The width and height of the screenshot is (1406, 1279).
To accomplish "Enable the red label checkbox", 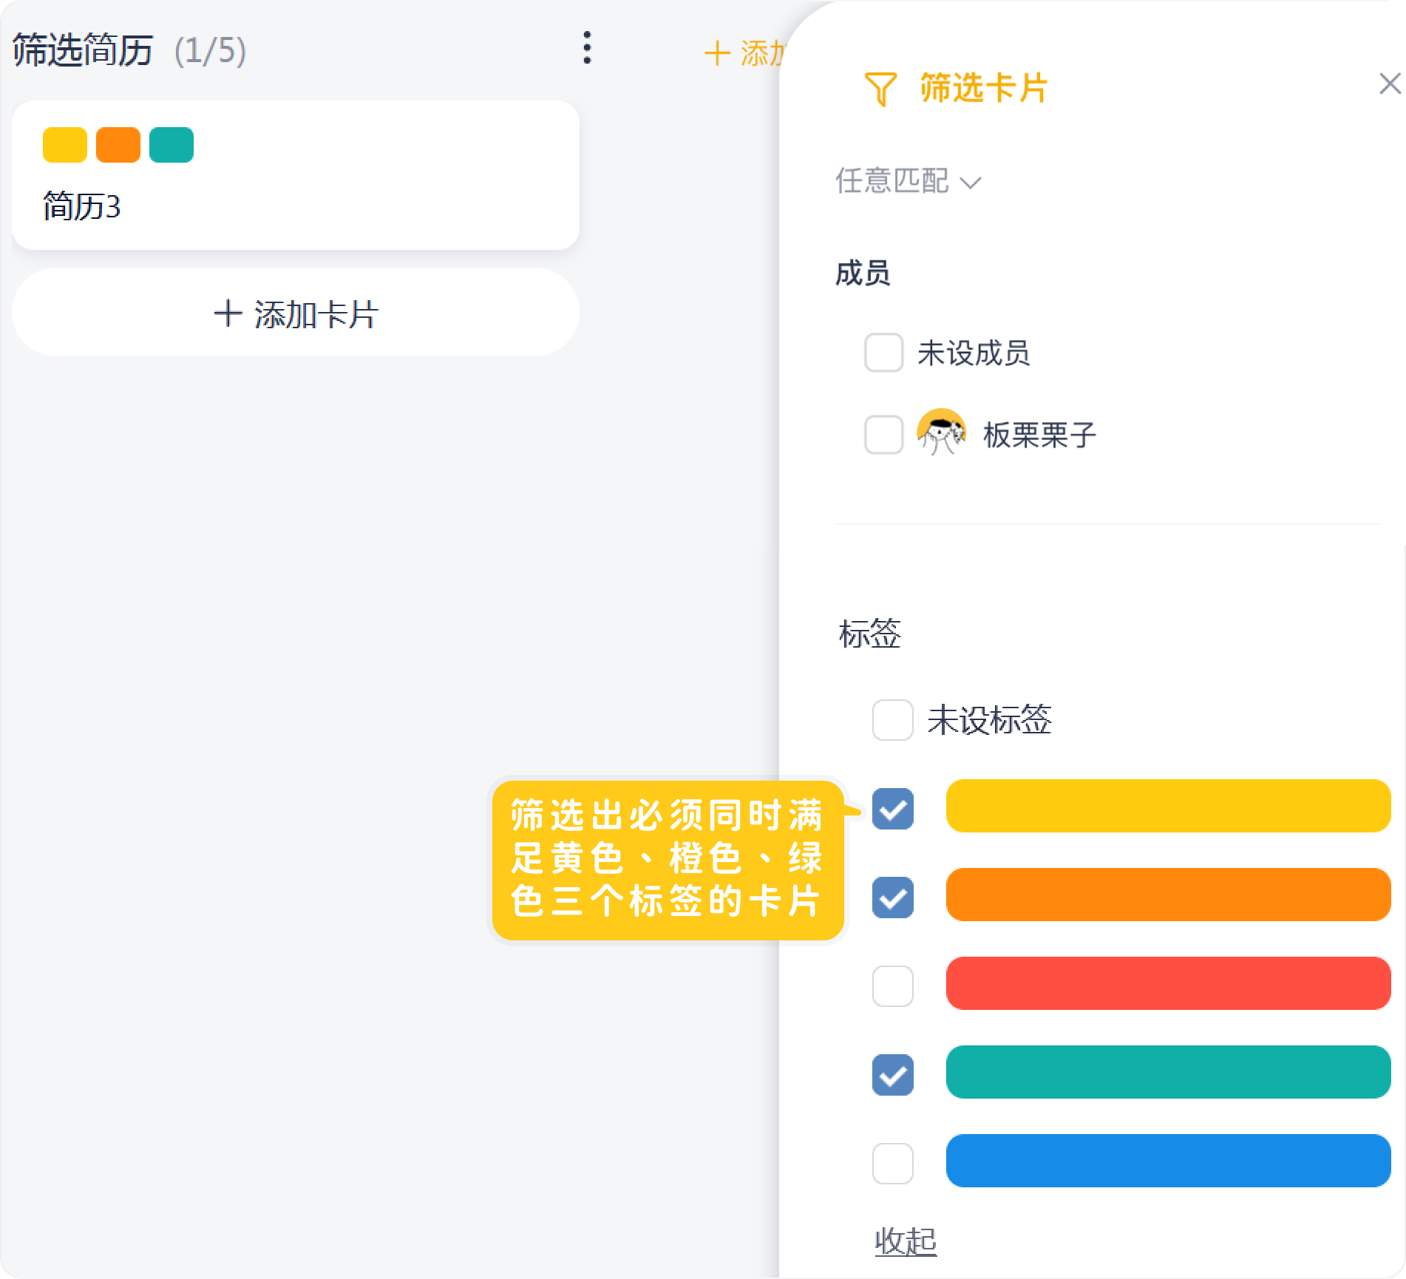I will tap(892, 985).
